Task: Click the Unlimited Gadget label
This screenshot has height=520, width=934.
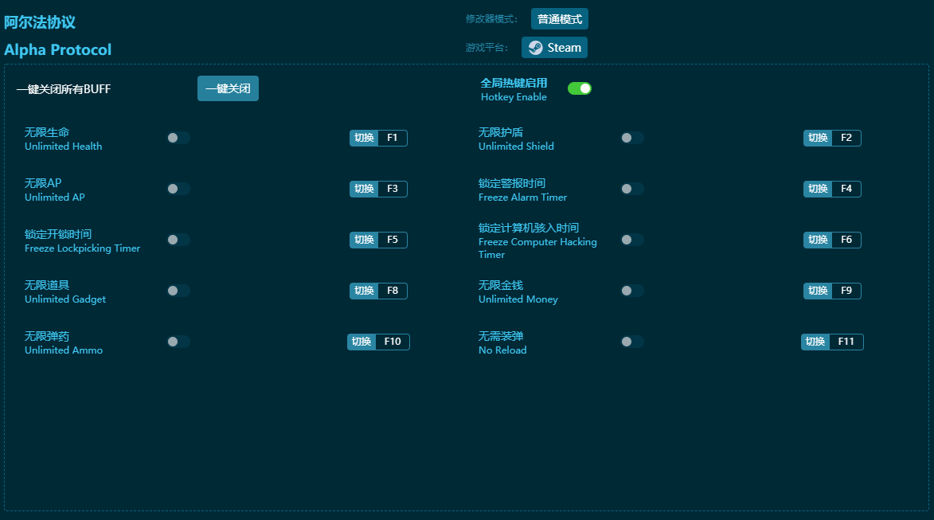Action: pyautogui.click(x=65, y=299)
